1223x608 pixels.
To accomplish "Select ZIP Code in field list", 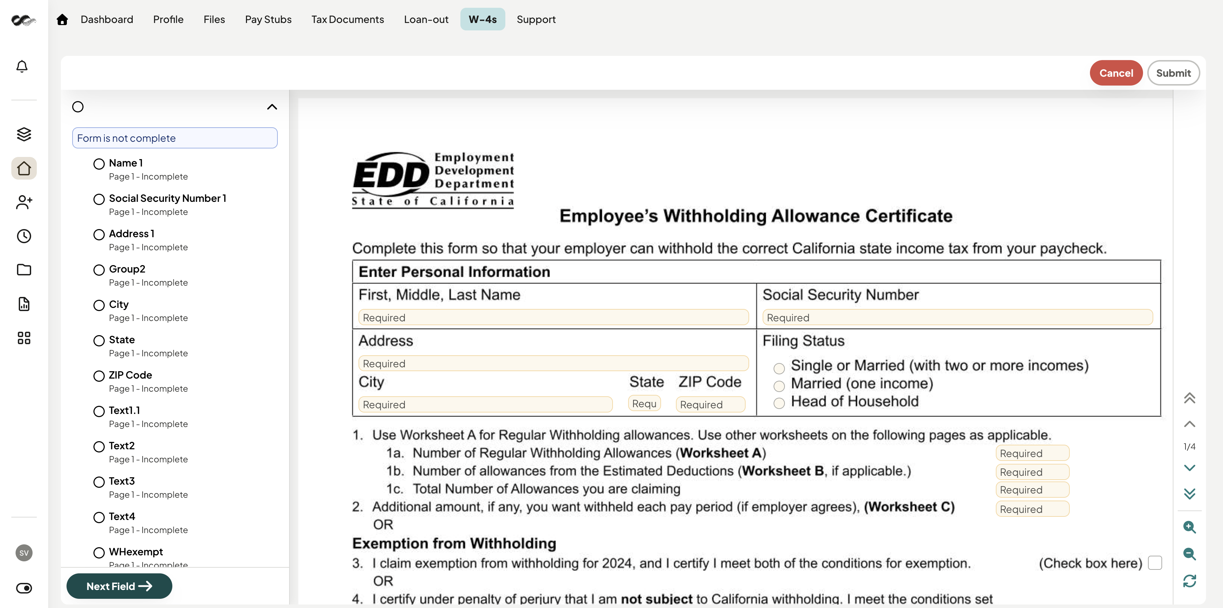I will tap(141, 381).
